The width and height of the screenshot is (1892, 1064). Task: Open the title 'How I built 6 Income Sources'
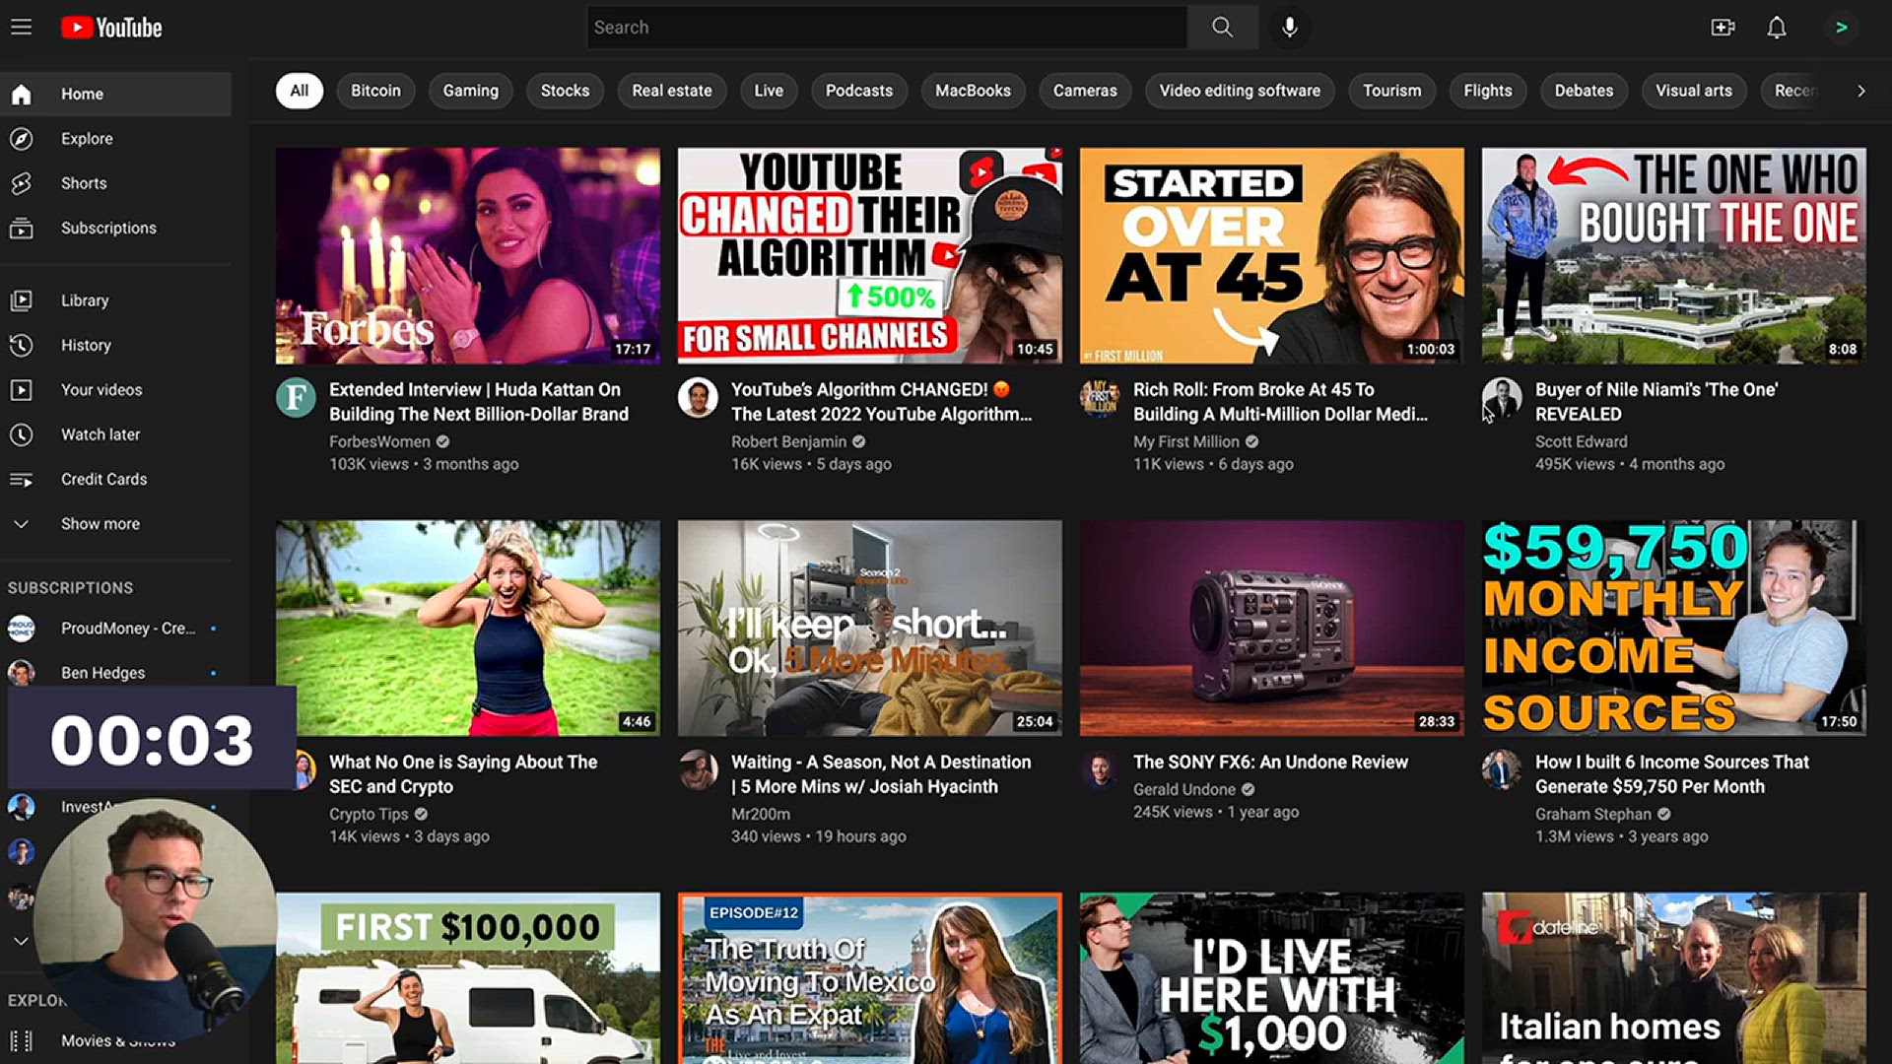pyautogui.click(x=1672, y=774)
